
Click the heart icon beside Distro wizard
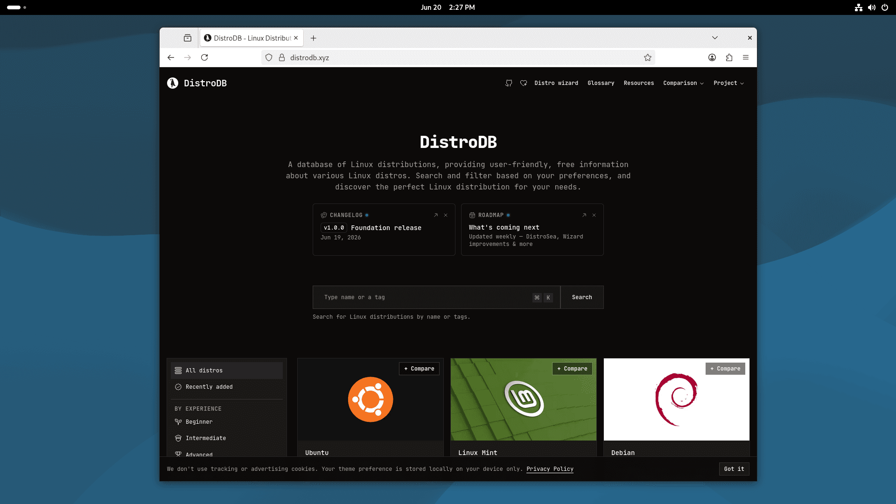point(524,83)
